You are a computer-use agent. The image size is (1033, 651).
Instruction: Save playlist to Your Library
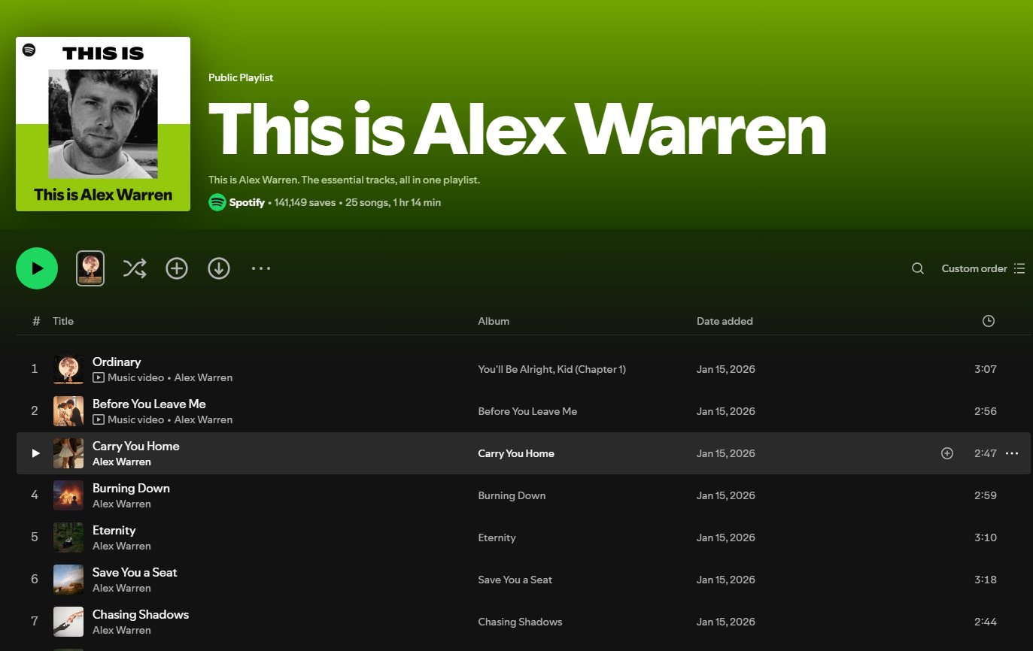click(177, 268)
